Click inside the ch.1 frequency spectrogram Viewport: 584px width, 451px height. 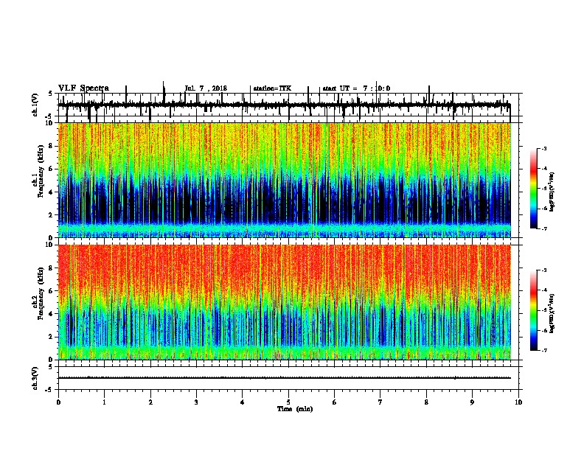click(285, 180)
